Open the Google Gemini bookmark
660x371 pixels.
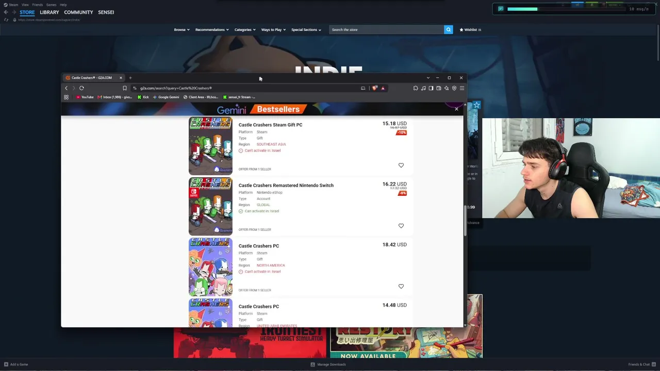(166, 97)
